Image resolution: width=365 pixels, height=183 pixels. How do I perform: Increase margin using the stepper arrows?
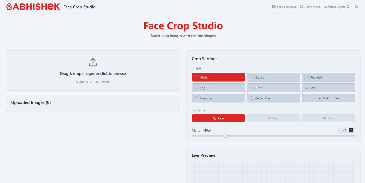point(351,129)
